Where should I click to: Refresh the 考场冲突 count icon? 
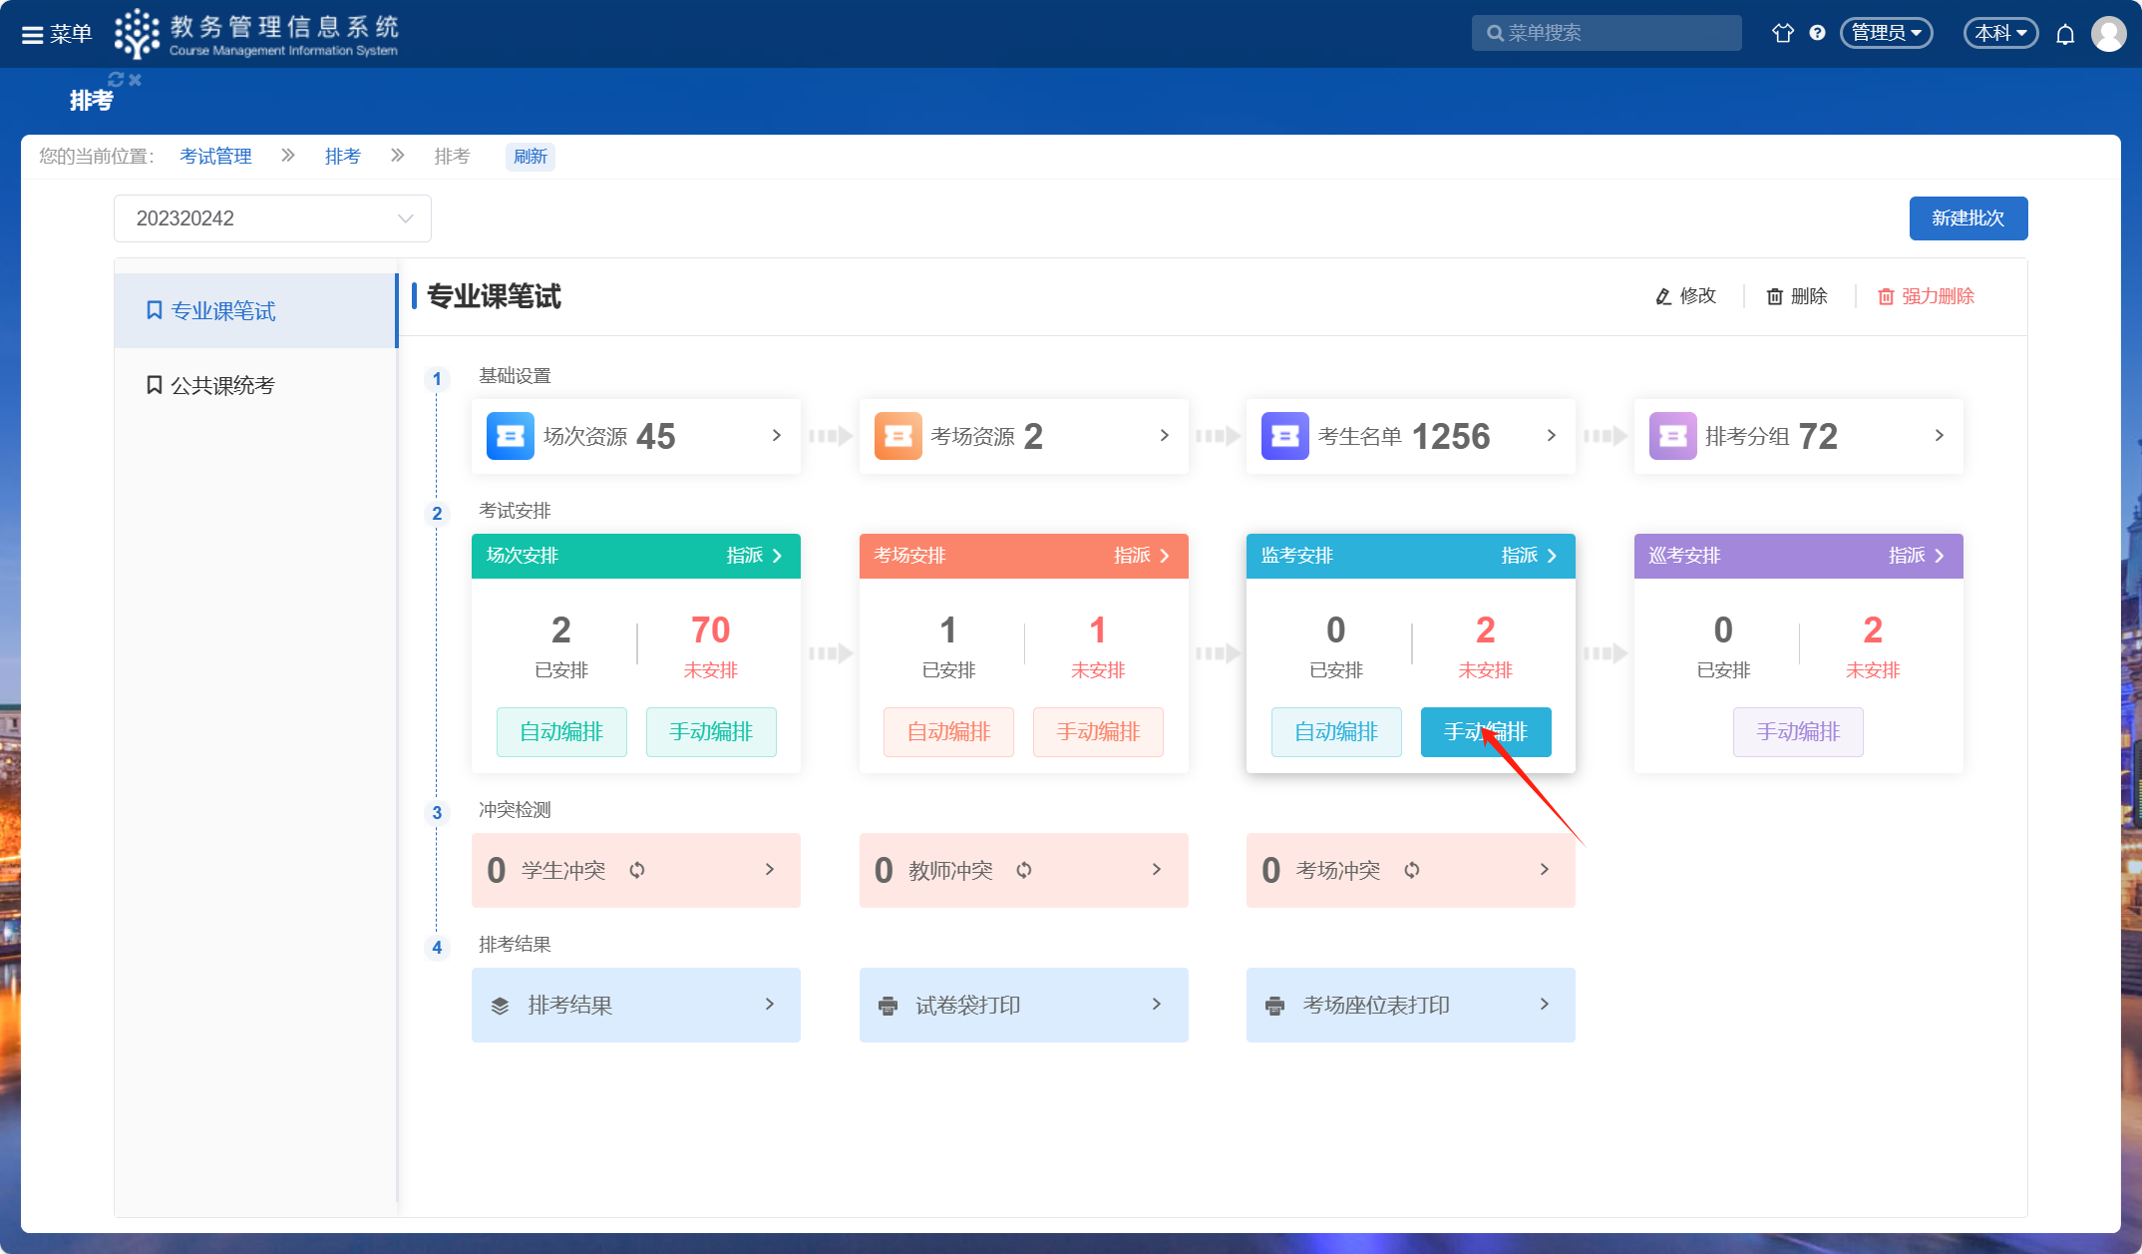click(1412, 870)
